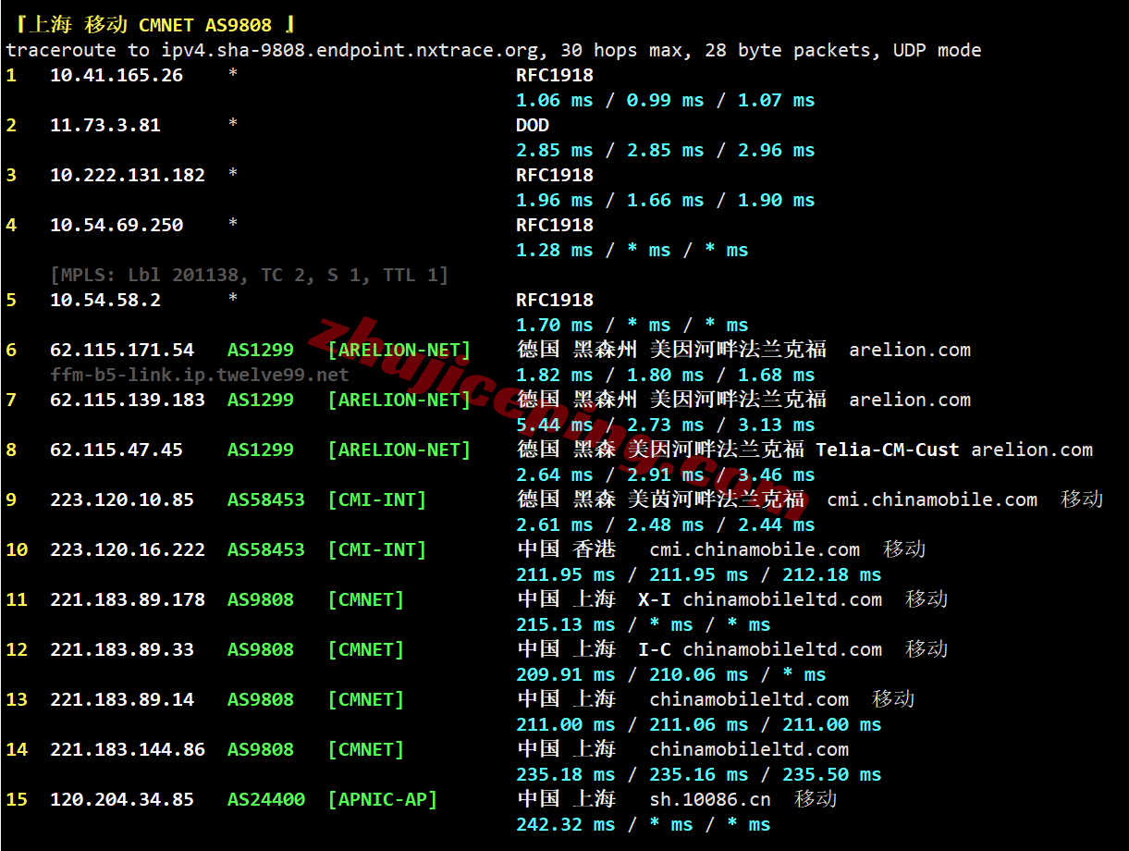Click the traceroute endpoint hostname ipv4.sha-9808.endpoint.nxtrace.org
Screen dimensions: 1129x851
coord(350,50)
